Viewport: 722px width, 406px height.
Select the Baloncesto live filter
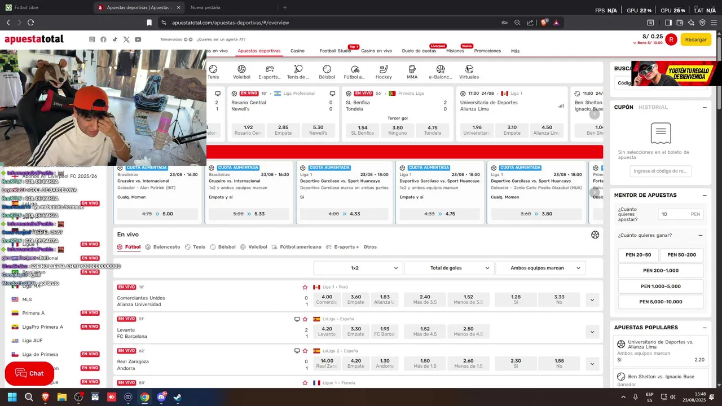click(162, 247)
